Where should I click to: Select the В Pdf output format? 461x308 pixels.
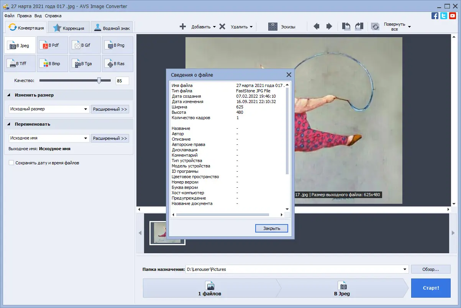coord(52,45)
